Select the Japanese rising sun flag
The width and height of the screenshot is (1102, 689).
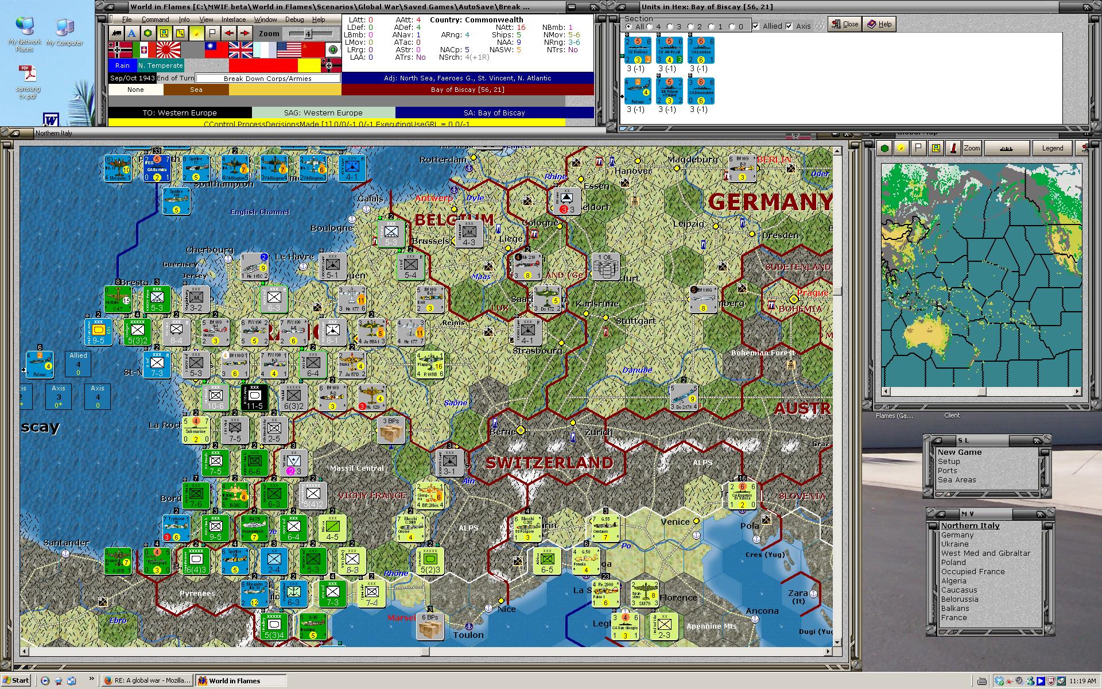pyautogui.click(x=168, y=51)
